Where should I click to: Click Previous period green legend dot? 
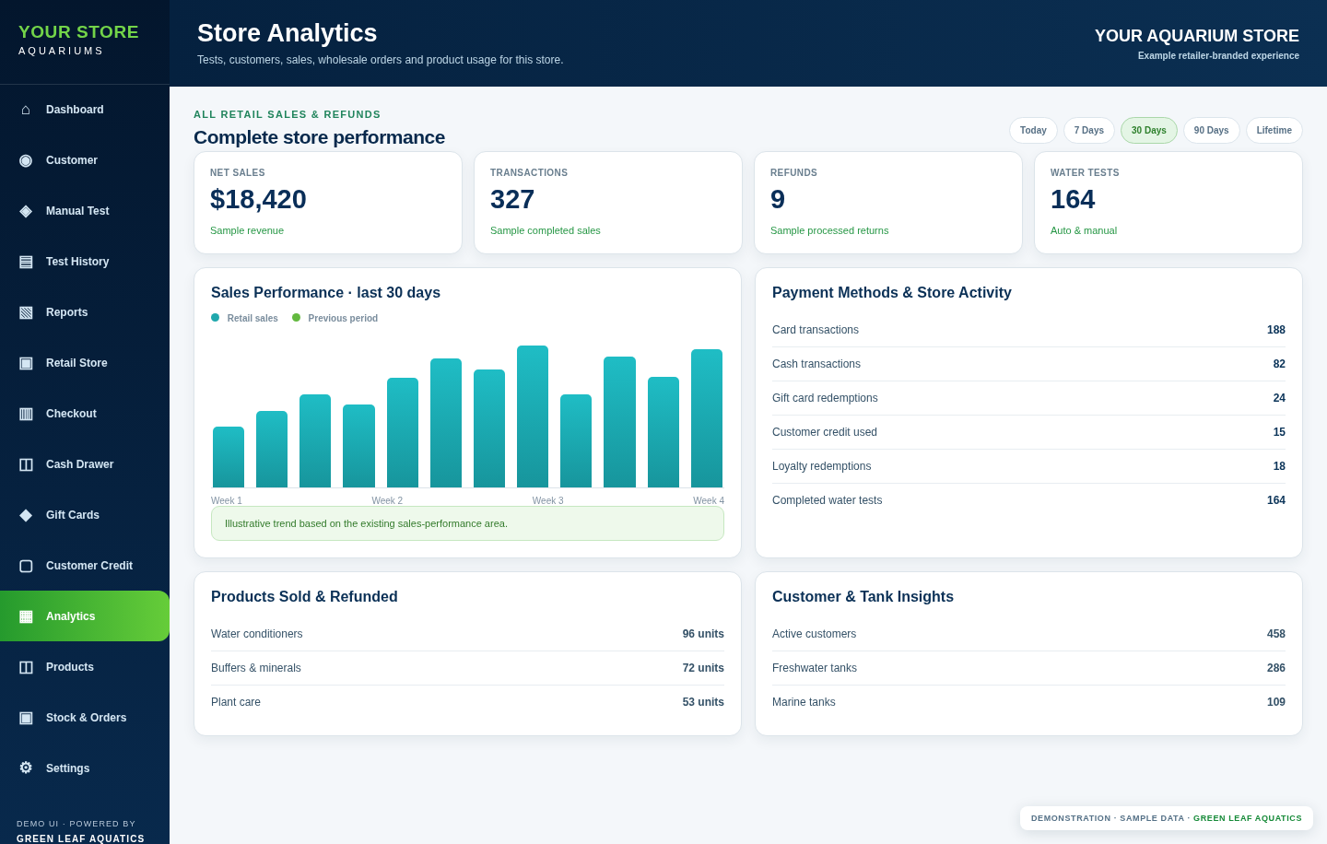click(x=297, y=318)
